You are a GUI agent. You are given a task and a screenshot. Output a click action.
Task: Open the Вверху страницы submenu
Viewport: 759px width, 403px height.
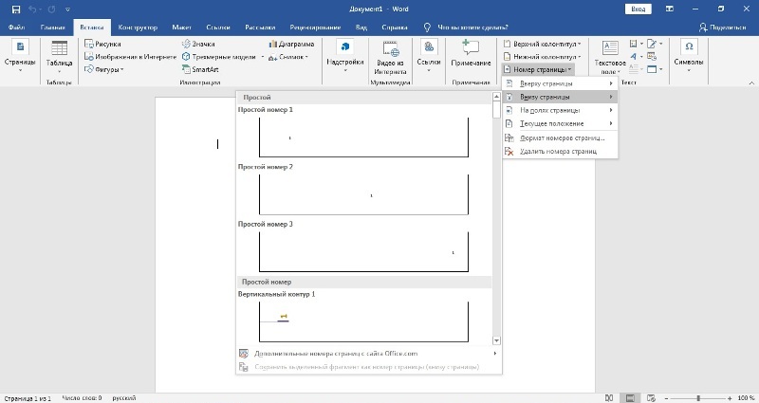tap(560, 83)
